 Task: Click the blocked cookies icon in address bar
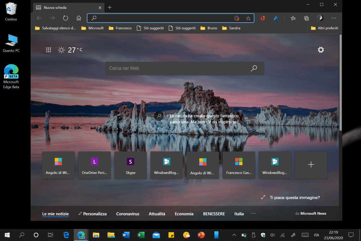[x=237, y=18]
